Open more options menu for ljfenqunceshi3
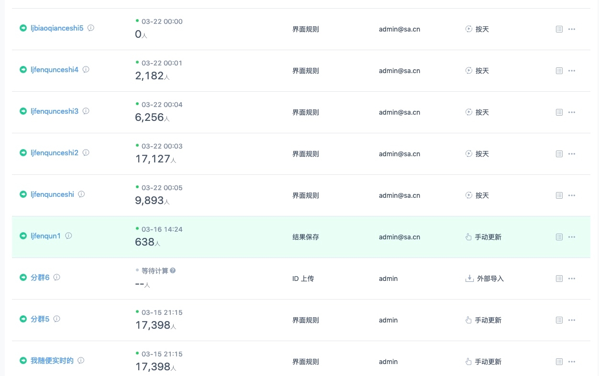The image size is (599, 376). (x=572, y=112)
